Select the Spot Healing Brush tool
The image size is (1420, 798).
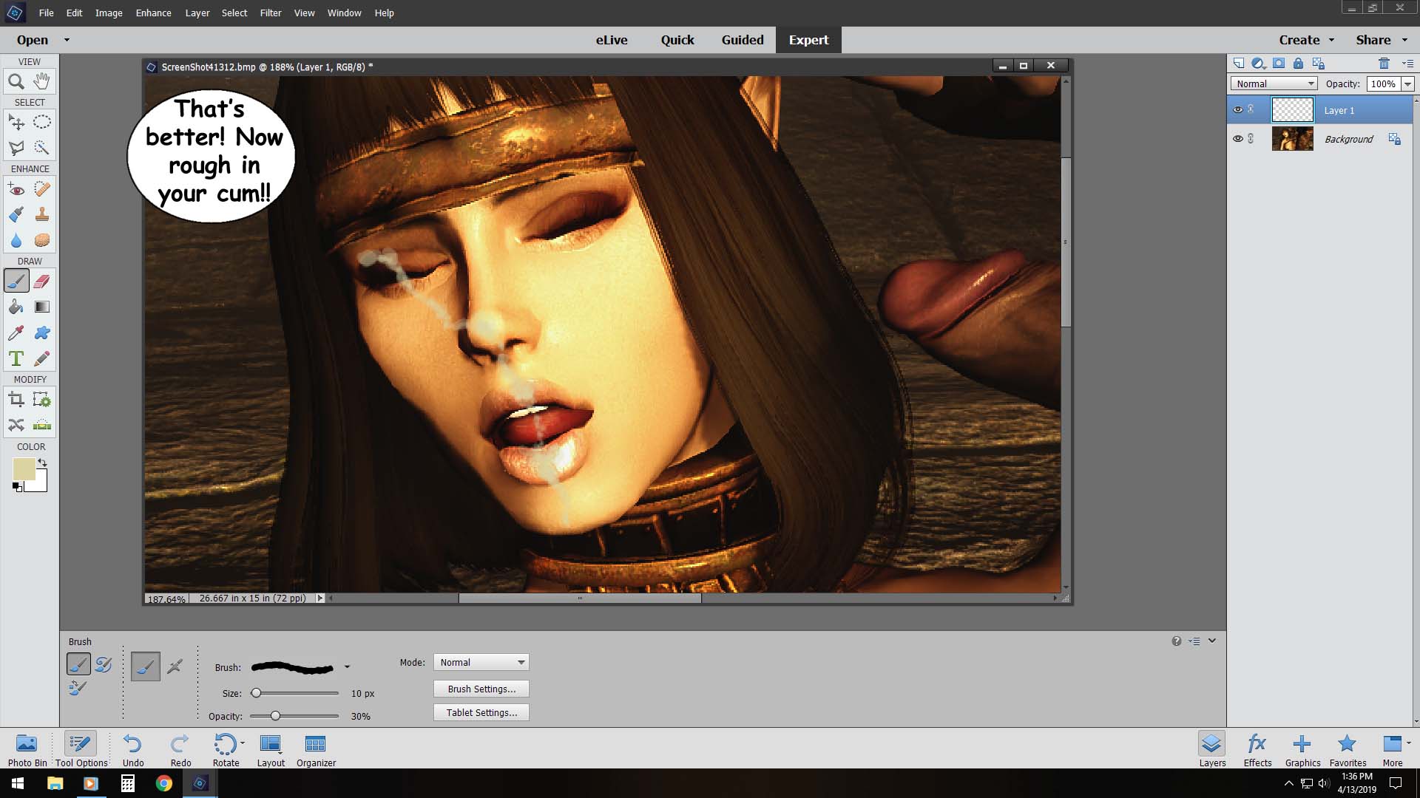click(42, 189)
